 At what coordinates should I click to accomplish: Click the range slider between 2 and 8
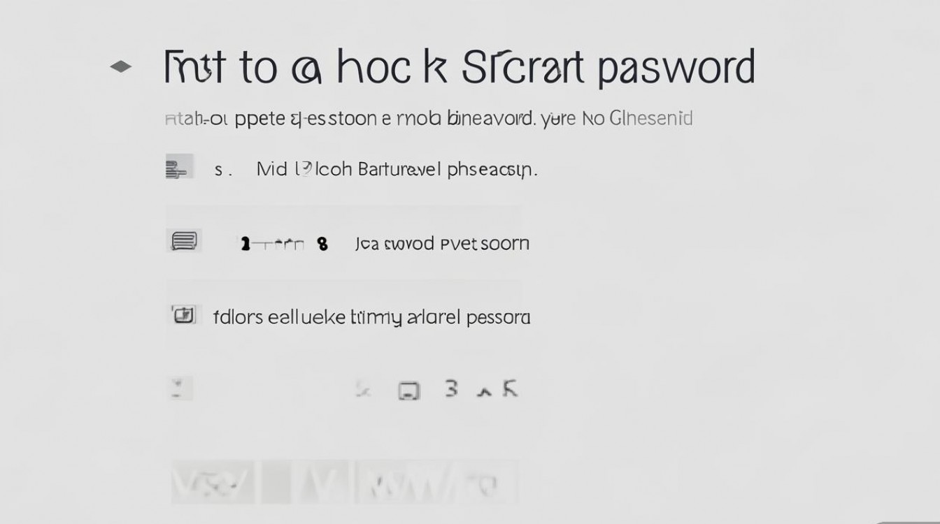click(277, 245)
